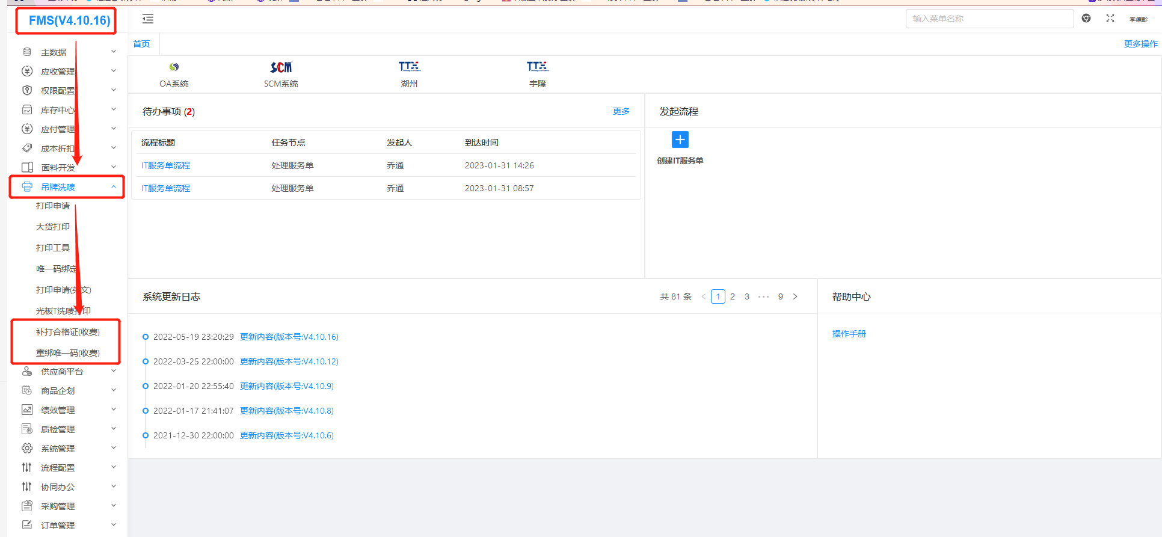This screenshot has width=1162, height=537.
Task: Go to page 2 of update log
Action: (x=733, y=296)
